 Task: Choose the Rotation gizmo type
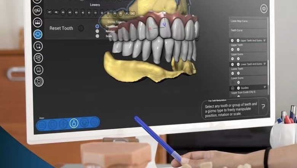tap(97, 31)
